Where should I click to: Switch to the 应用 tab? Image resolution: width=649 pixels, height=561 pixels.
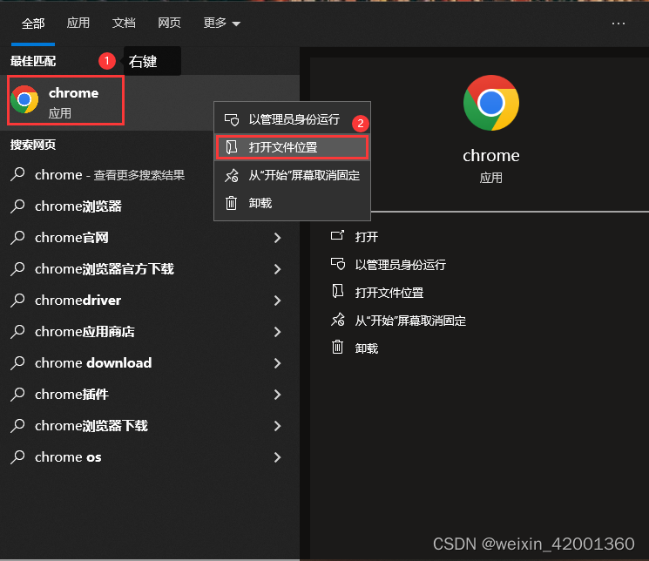point(78,23)
